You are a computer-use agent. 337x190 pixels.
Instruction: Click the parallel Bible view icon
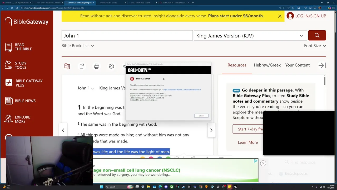(x=67, y=66)
